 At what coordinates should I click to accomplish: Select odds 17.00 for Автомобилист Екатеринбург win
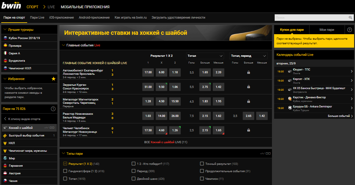[148, 72]
